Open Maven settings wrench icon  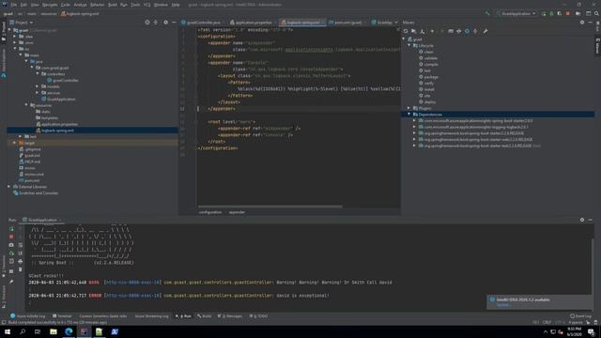point(485,31)
